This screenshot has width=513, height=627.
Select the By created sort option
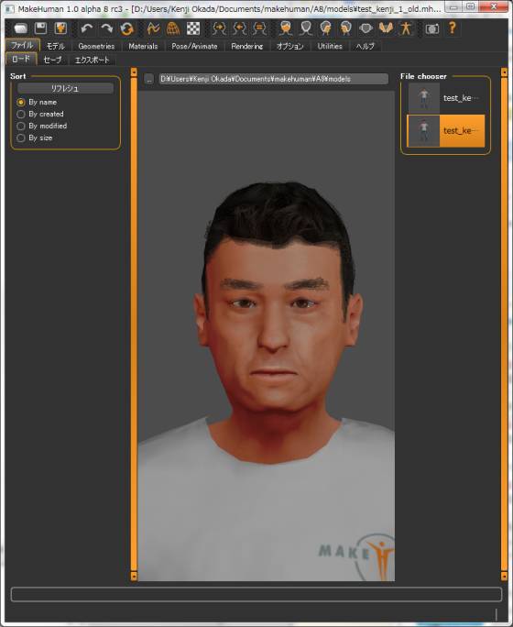pos(40,114)
